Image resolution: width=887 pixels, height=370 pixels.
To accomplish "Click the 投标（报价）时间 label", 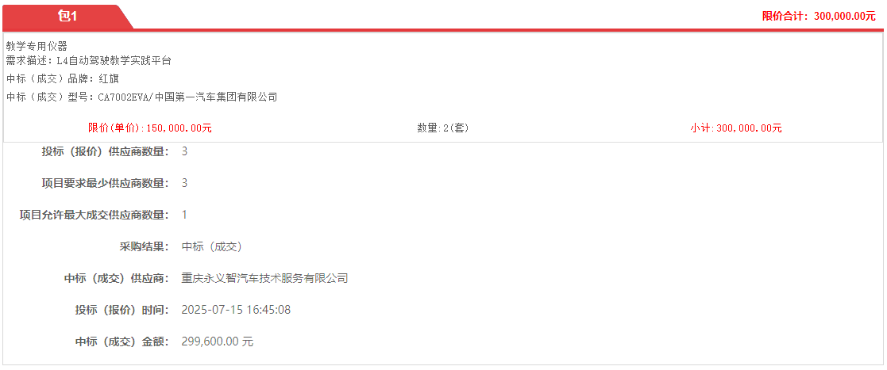I will point(122,310).
